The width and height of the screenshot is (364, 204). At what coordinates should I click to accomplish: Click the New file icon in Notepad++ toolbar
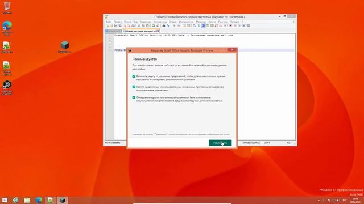pyautogui.click(x=107, y=25)
